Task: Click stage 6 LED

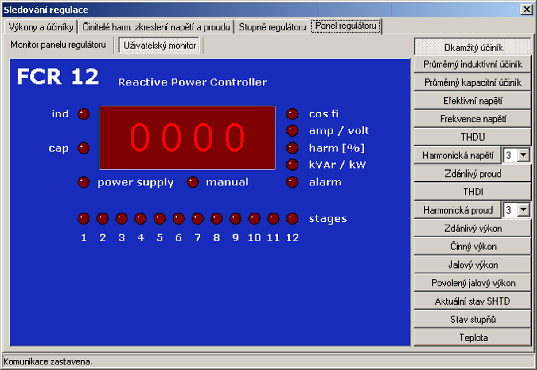Action: click(179, 218)
